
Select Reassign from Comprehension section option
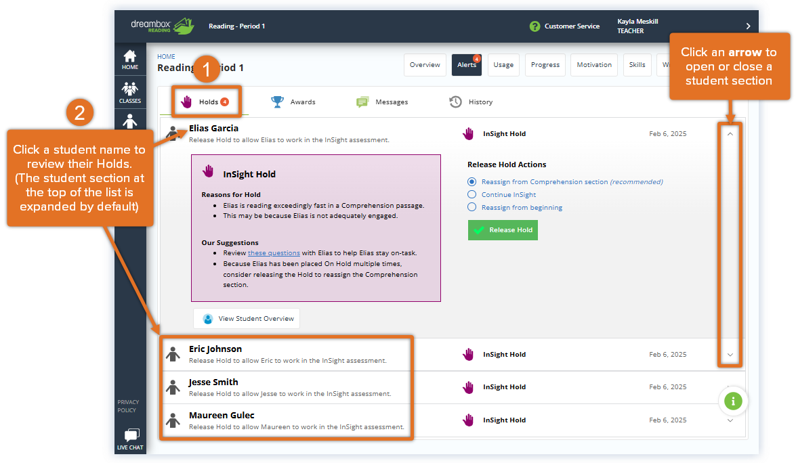pos(472,181)
